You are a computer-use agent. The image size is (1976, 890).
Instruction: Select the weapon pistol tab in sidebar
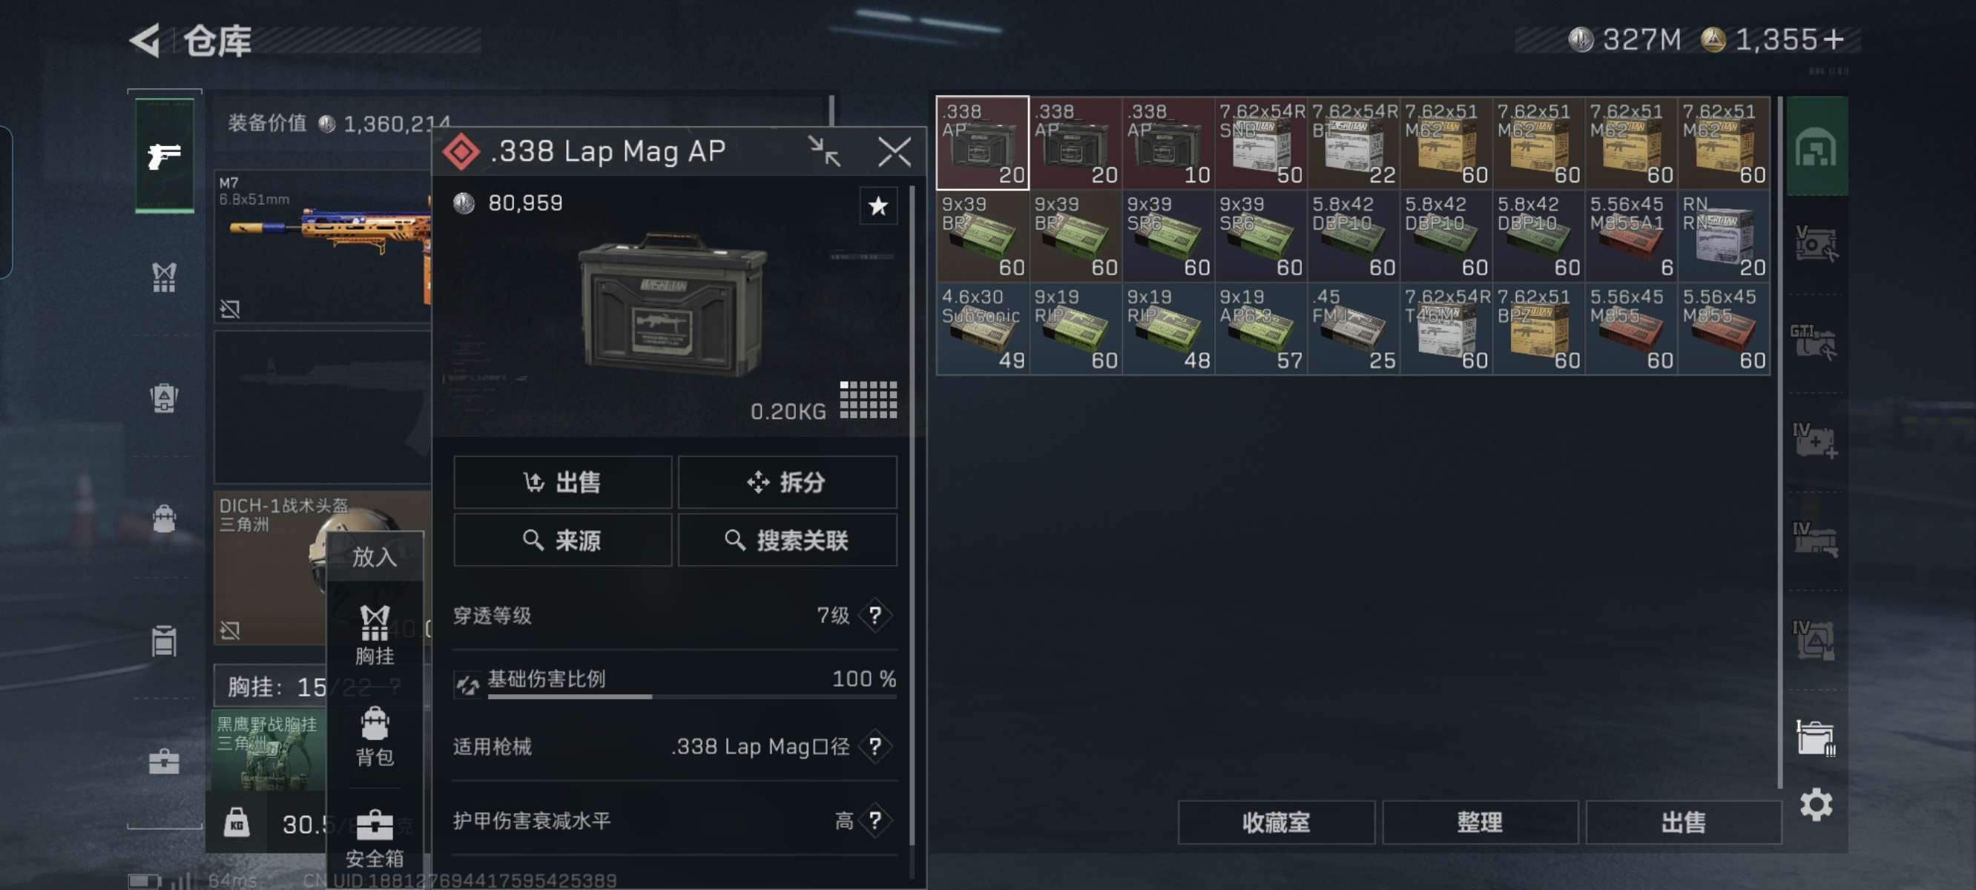(164, 155)
